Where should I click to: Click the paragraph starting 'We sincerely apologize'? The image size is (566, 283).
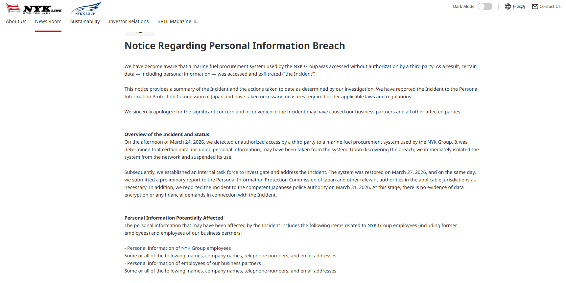[x=293, y=112]
